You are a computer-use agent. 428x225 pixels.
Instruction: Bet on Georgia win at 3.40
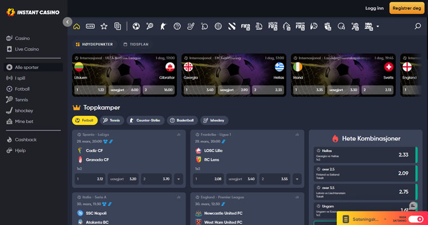[199, 90]
